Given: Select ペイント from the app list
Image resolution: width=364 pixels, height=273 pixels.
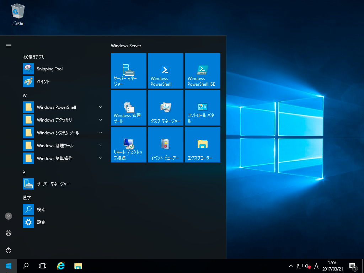Looking at the screenshot, I should click(x=43, y=82).
